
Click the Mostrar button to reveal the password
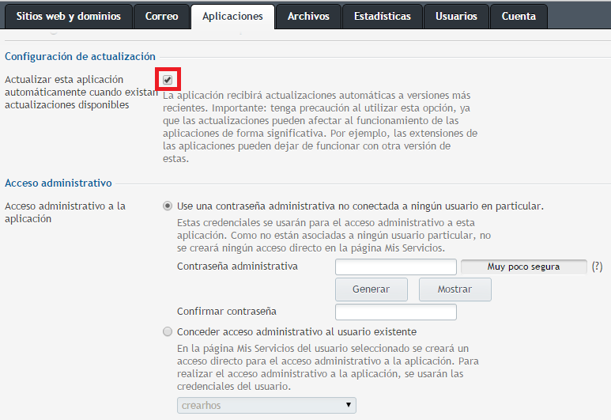pyautogui.click(x=454, y=289)
